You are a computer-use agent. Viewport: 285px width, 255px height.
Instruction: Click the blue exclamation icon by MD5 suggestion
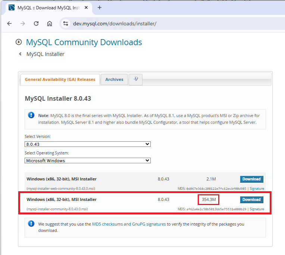coord(31,224)
